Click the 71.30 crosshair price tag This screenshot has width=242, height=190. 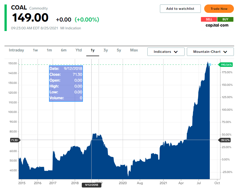coord(15,140)
